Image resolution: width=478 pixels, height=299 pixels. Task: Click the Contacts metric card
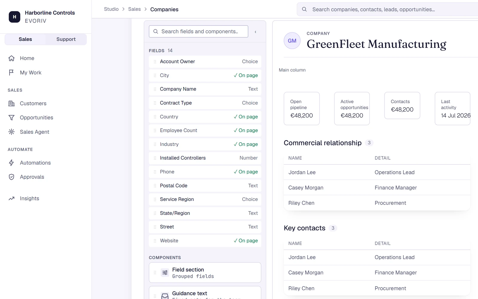click(402, 106)
